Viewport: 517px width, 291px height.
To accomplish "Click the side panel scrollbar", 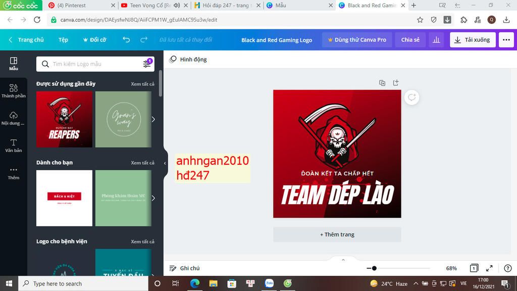I will tap(161, 83).
